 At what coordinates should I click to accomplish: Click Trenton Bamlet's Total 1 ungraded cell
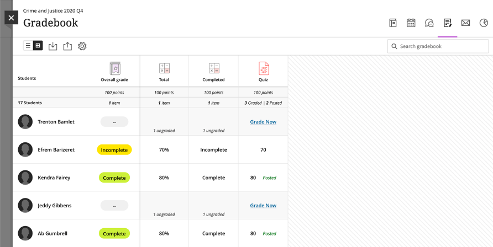164,122
